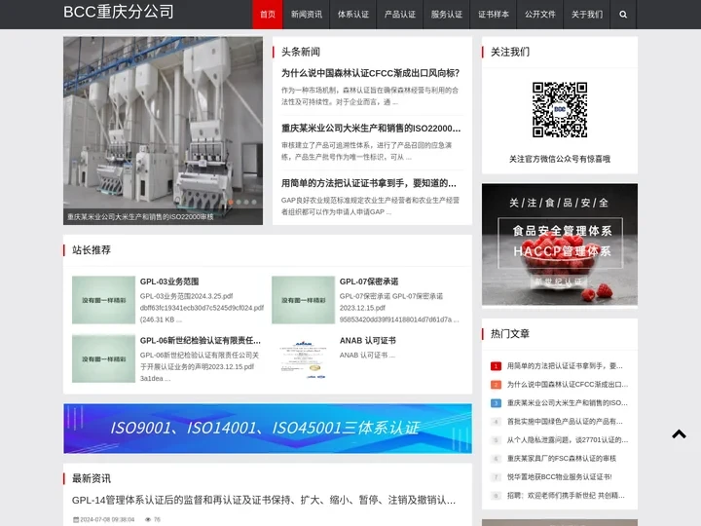The height and width of the screenshot is (526, 701).
Task: Select the third carousel dot
Action: (246, 203)
